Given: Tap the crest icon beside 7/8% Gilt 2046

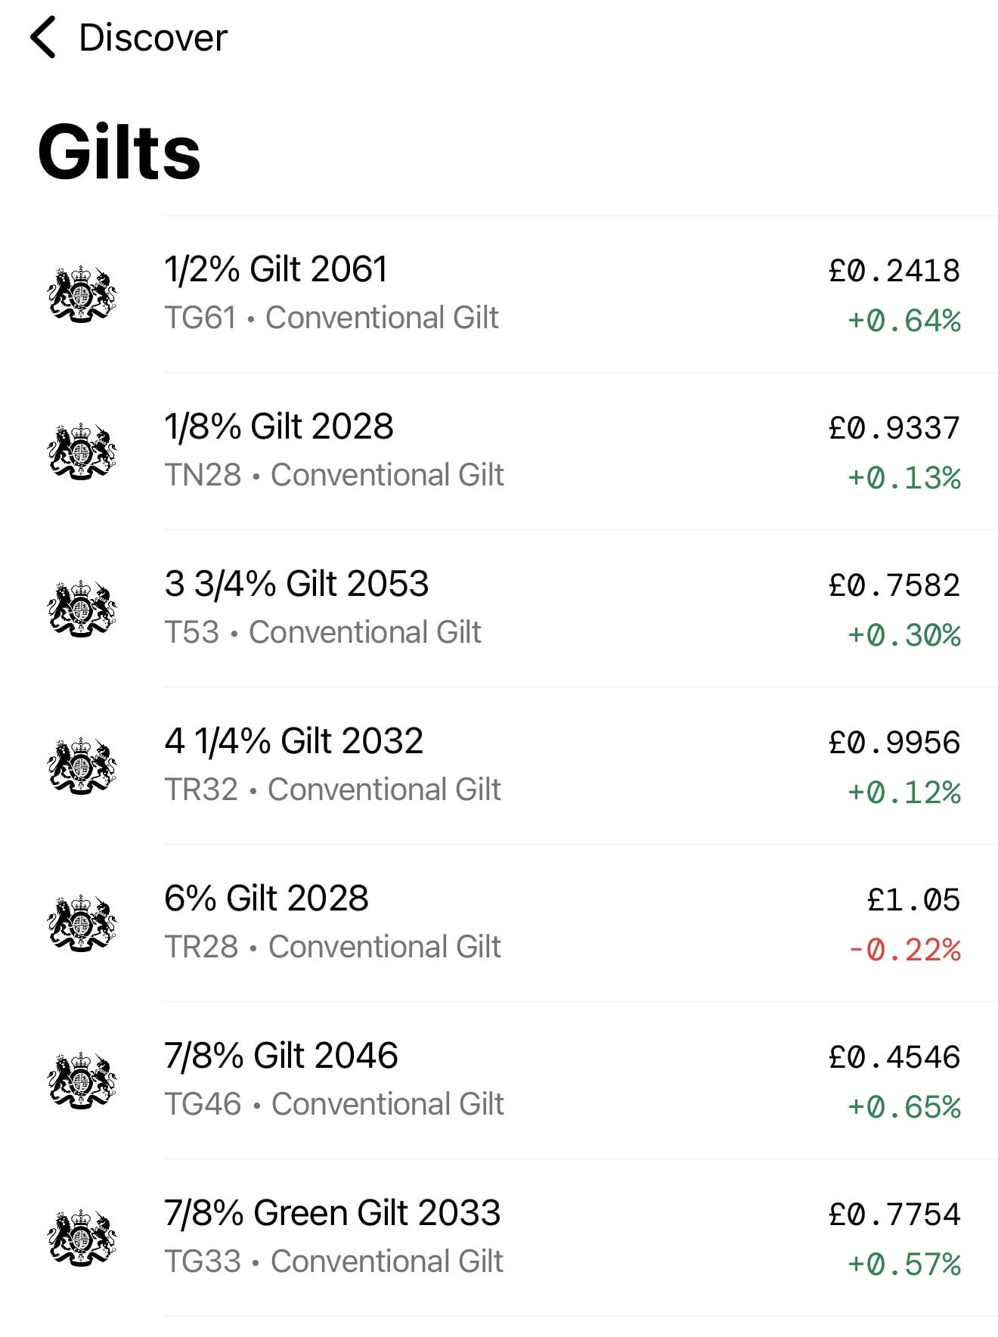Looking at the screenshot, I should pos(82,1080).
